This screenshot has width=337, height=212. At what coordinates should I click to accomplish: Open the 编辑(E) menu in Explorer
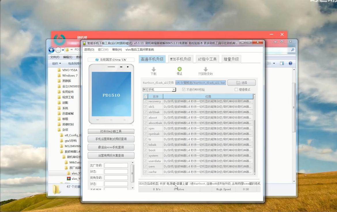click(67, 57)
